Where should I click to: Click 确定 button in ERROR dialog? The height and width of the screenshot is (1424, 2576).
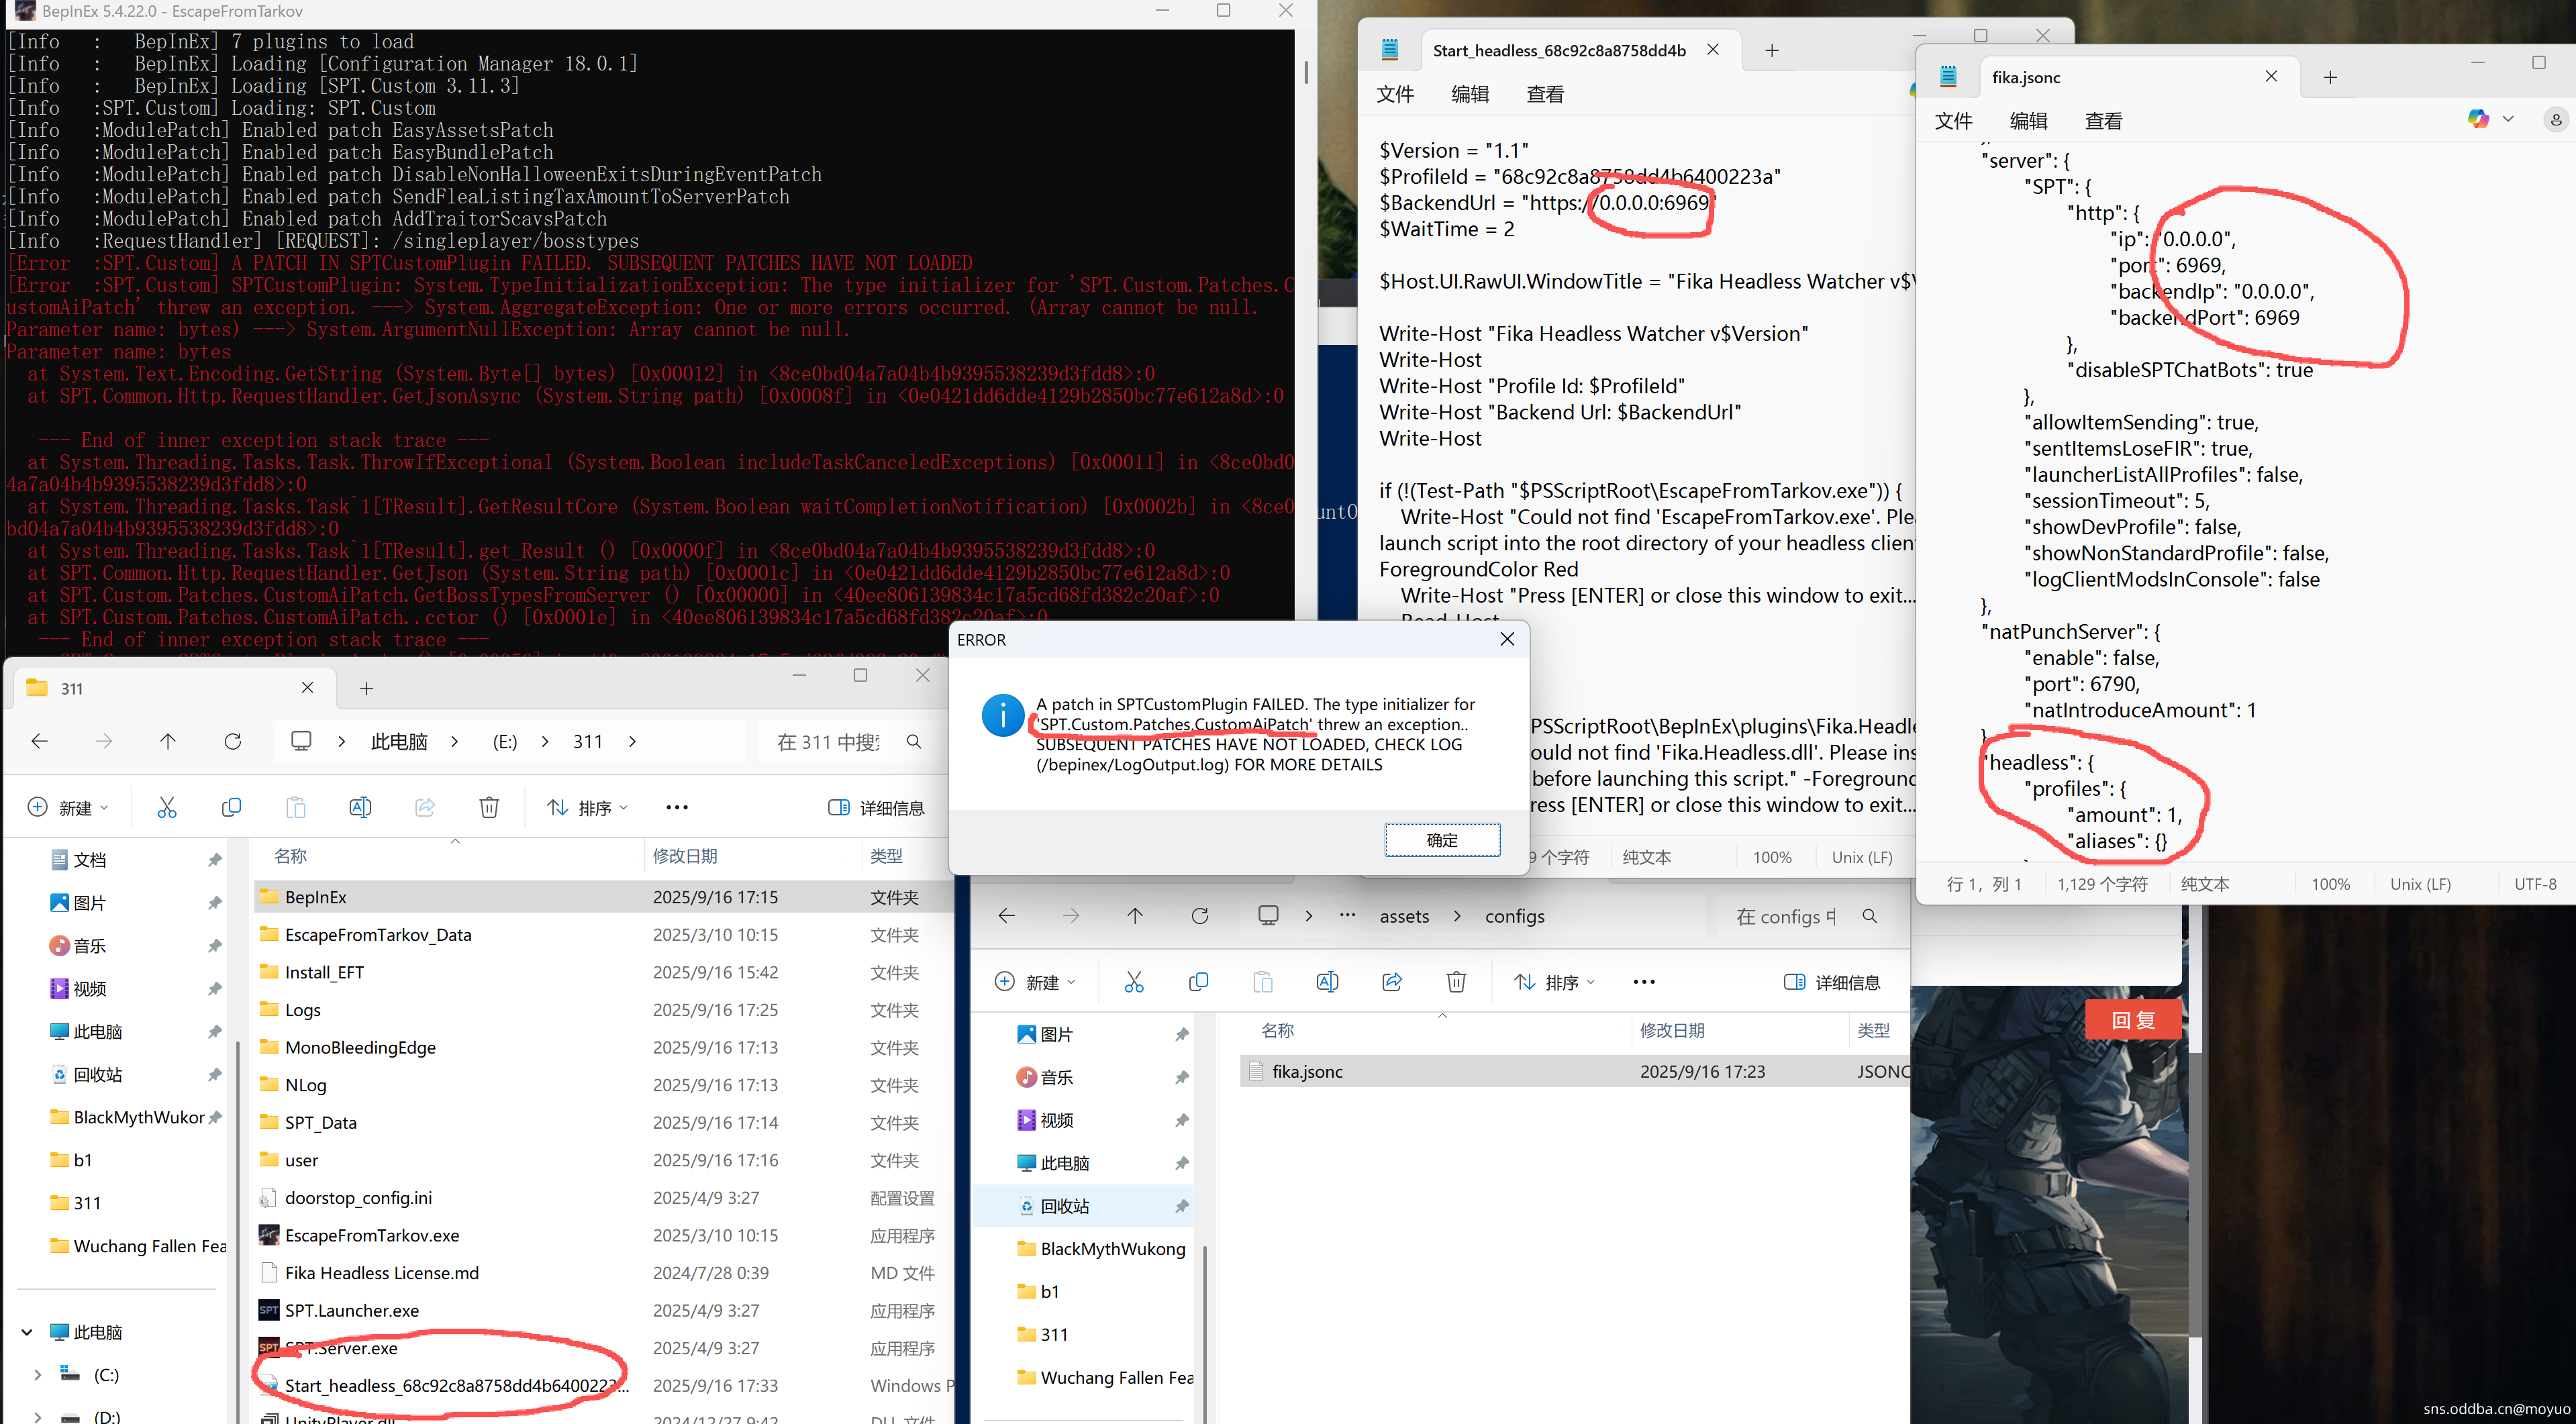click(x=1441, y=840)
